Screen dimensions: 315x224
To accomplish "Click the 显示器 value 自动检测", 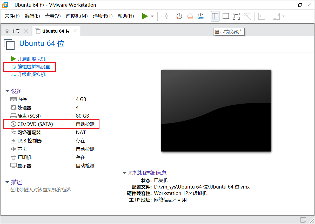I will point(85,165).
